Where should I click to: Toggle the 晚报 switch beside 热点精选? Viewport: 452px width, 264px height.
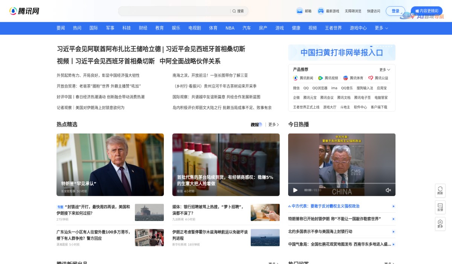pyautogui.click(x=259, y=124)
